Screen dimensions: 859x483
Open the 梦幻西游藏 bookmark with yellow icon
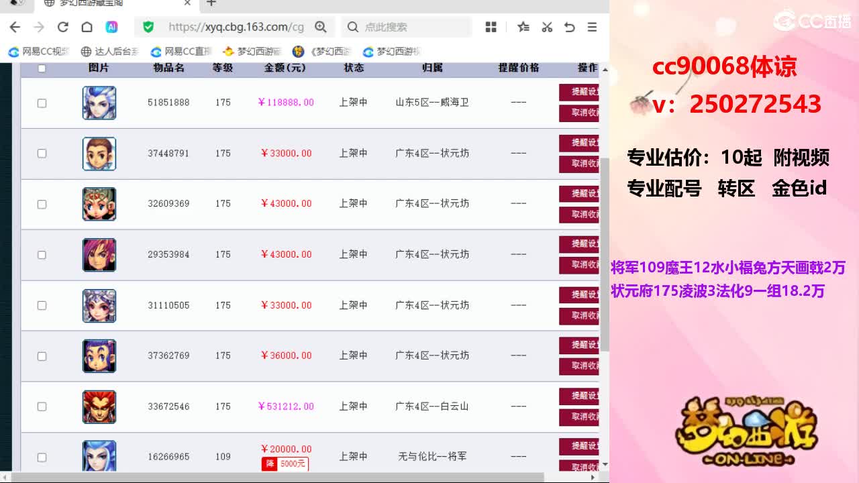point(252,52)
